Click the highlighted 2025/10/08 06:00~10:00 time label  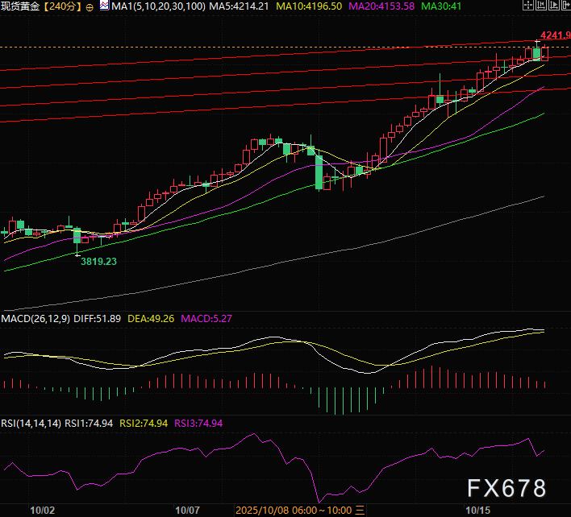tap(294, 510)
